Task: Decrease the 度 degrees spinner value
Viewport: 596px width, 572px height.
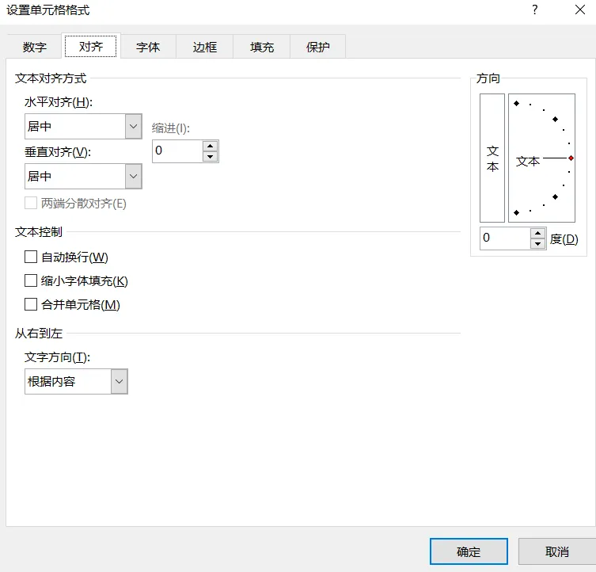Action: (x=538, y=244)
